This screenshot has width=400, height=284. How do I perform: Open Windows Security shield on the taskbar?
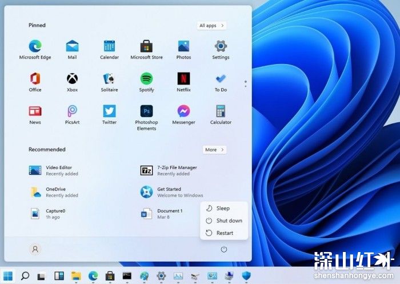(246, 276)
